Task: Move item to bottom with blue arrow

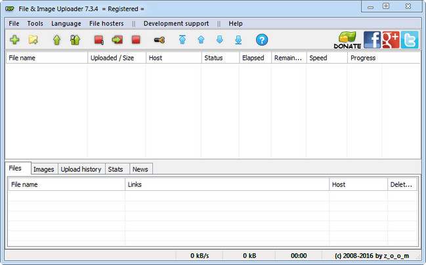Action: pyautogui.click(x=238, y=40)
